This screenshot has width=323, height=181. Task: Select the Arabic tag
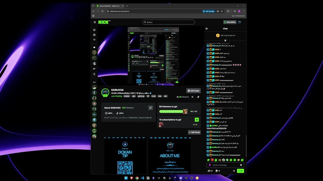pos(127,96)
